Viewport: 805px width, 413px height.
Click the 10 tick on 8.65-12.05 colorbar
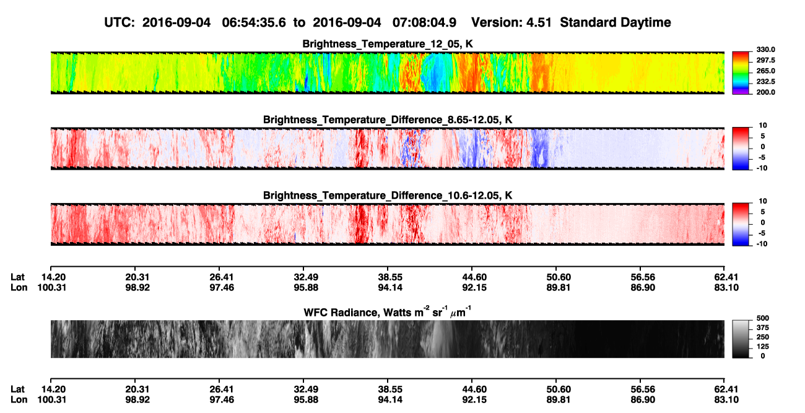coord(762,125)
